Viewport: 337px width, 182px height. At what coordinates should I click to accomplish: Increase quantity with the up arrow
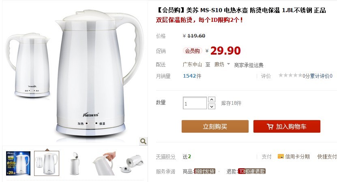click(212, 99)
